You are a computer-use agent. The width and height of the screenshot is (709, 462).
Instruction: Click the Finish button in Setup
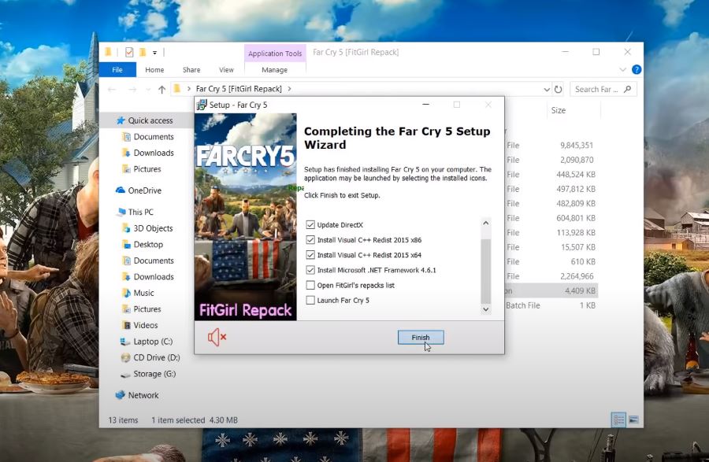(421, 338)
